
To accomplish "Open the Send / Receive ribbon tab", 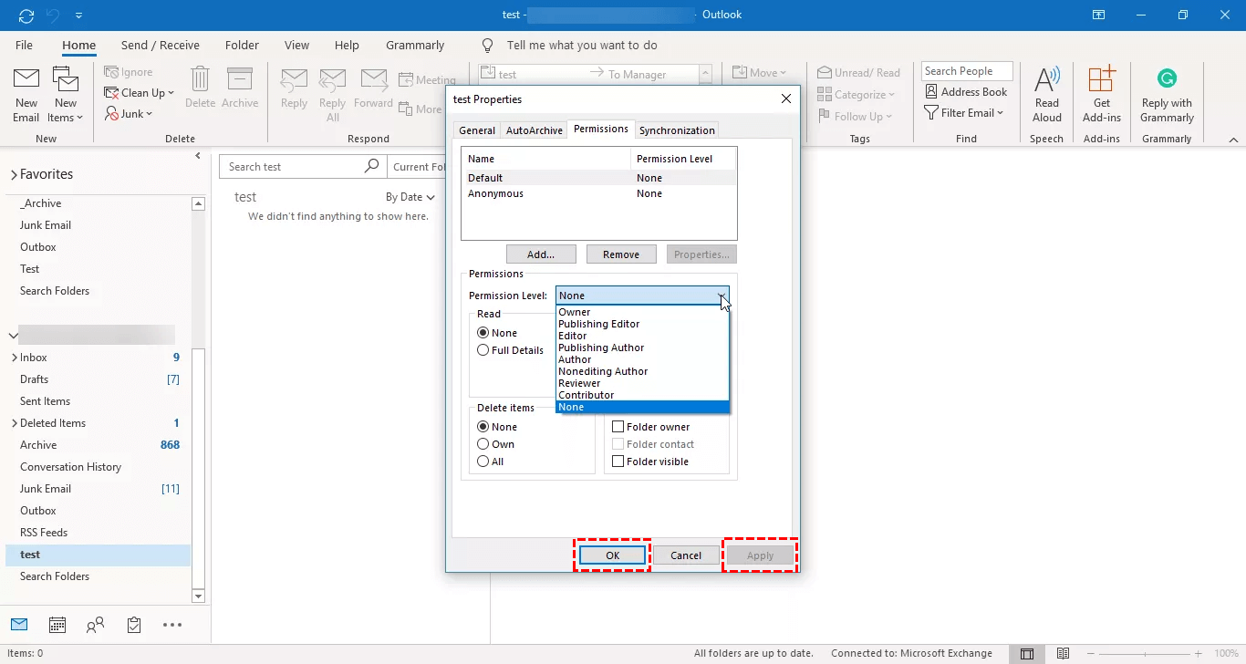I will click(x=160, y=46).
